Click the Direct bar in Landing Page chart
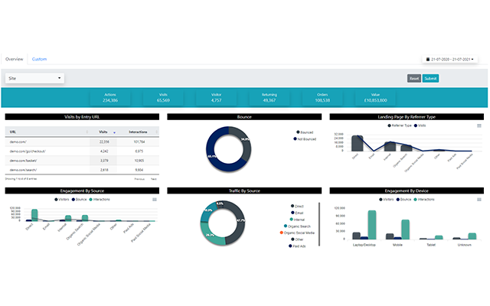Screen dimensions: 490x306 tap(357, 143)
